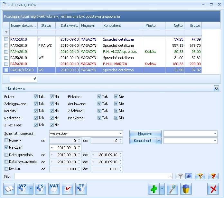Open Schemat numeracji dropdown
The image size is (224, 198).
[120, 134]
